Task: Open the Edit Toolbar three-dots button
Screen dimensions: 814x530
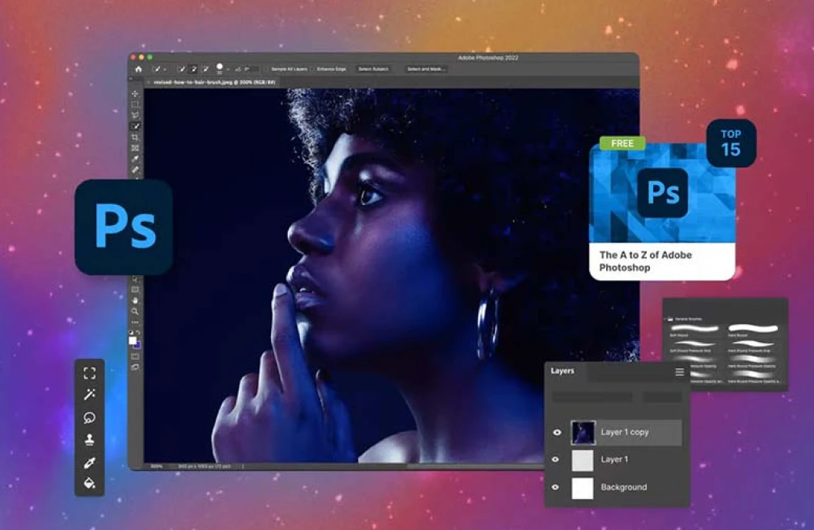Action: [x=135, y=322]
